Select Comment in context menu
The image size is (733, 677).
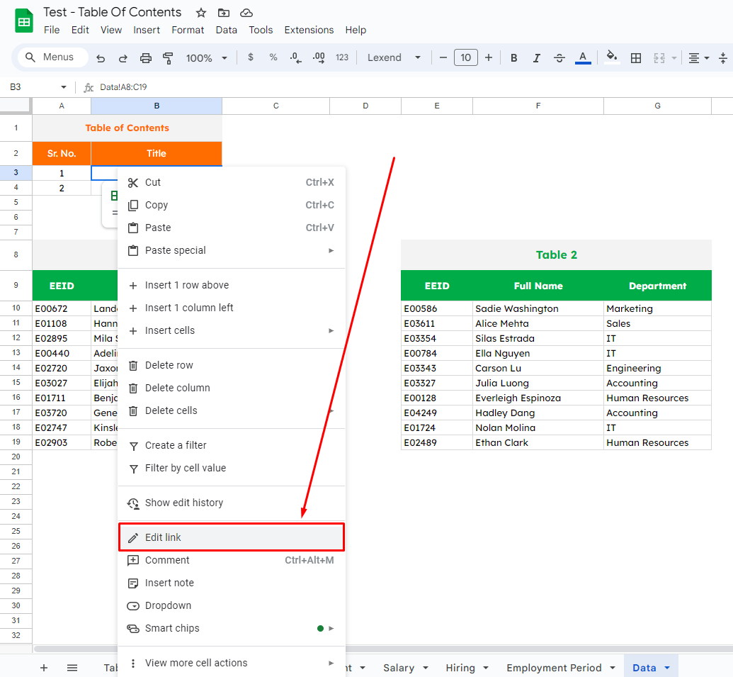coord(232,560)
